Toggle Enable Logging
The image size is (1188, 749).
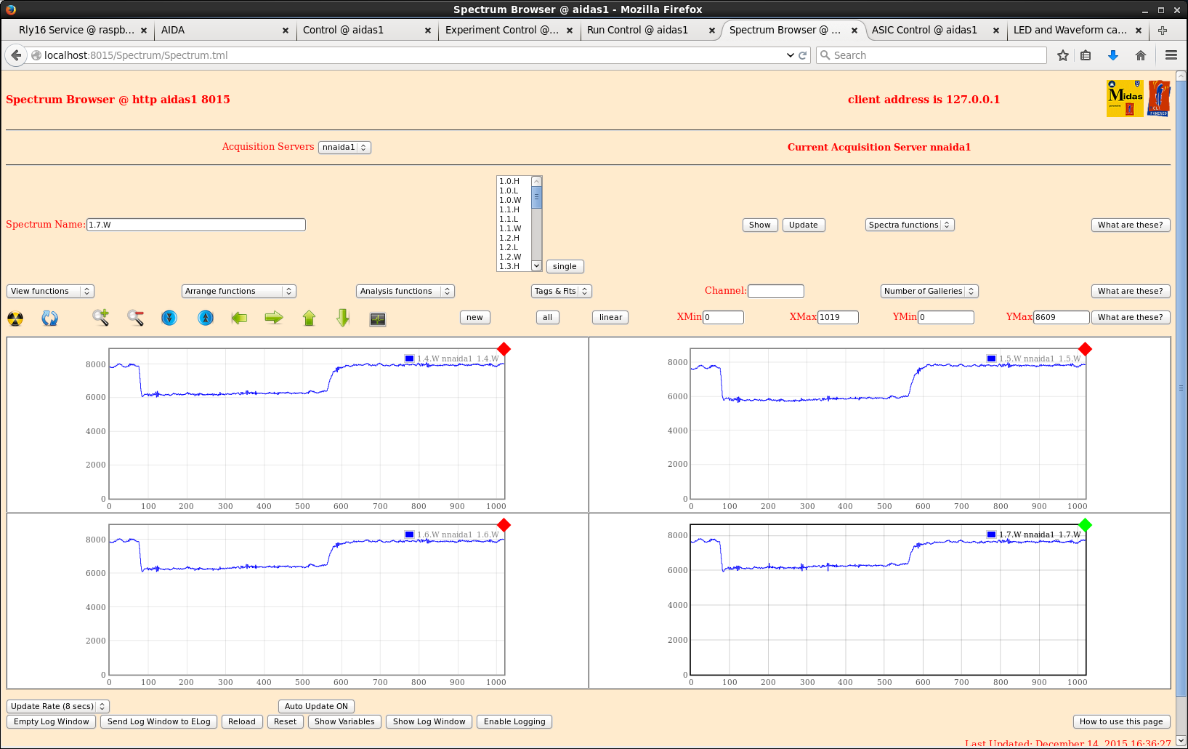[x=514, y=721]
